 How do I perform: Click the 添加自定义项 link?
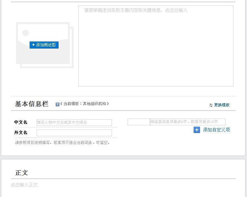point(216,130)
